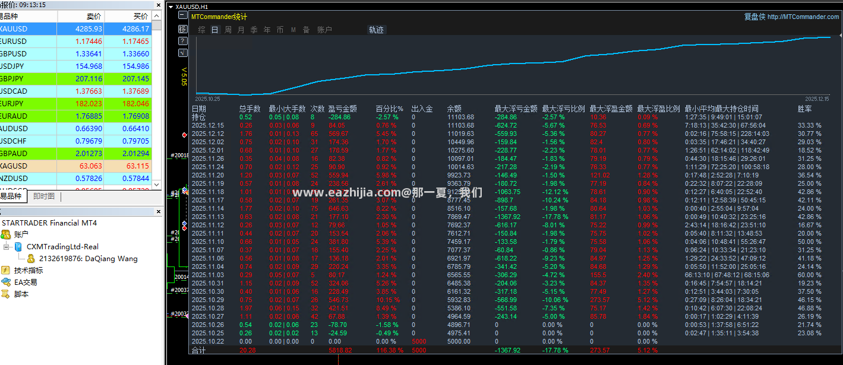
Task: Open the question mark help icon
Action: click(x=183, y=41)
